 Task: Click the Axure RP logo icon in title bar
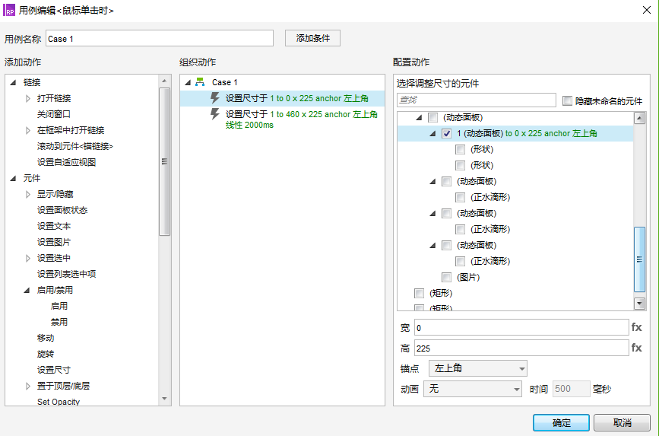tap(9, 10)
